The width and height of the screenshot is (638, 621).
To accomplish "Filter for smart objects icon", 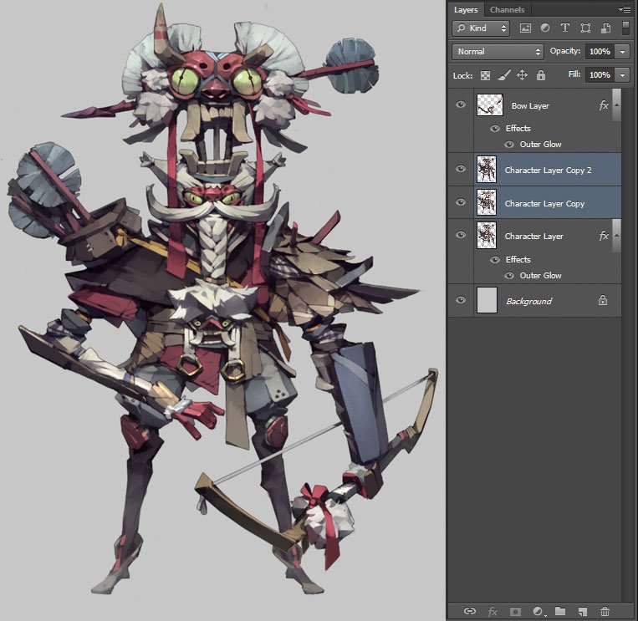I will 605,28.
